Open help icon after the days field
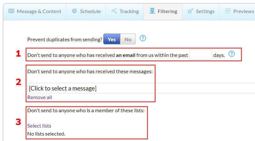This screenshot has width=255, height=141. click(232, 54)
